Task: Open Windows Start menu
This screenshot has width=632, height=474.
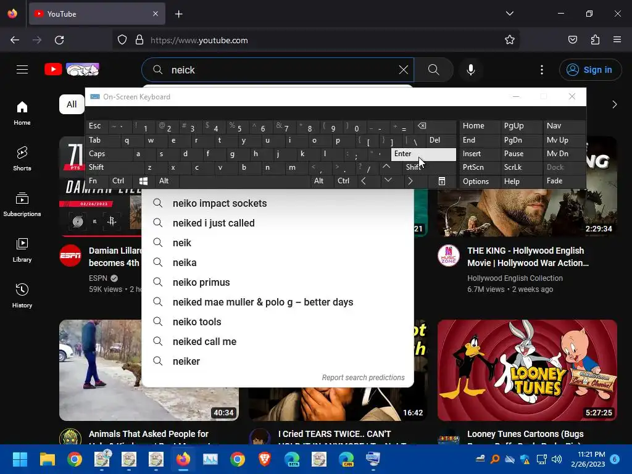Action: pyautogui.click(x=20, y=459)
